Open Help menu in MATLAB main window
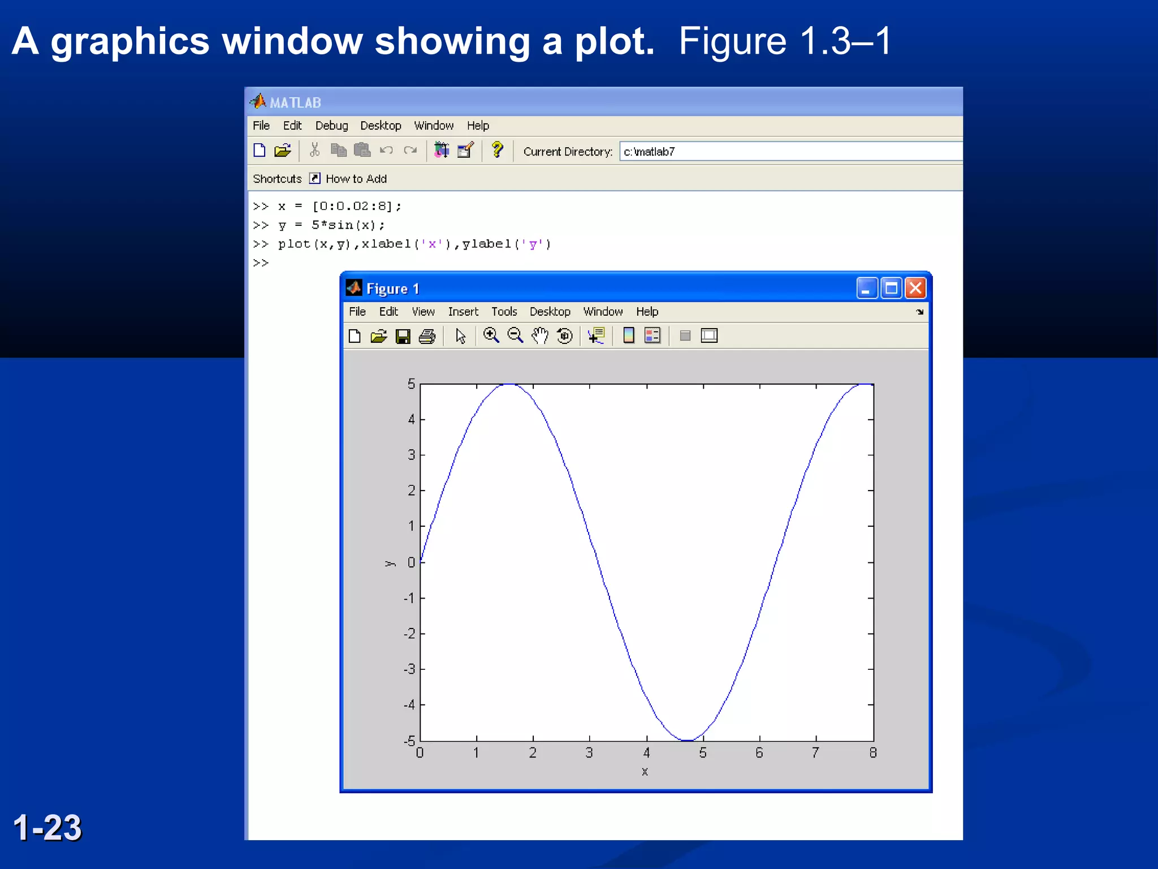Image resolution: width=1158 pixels, height=869 pixels. [478, 126]
